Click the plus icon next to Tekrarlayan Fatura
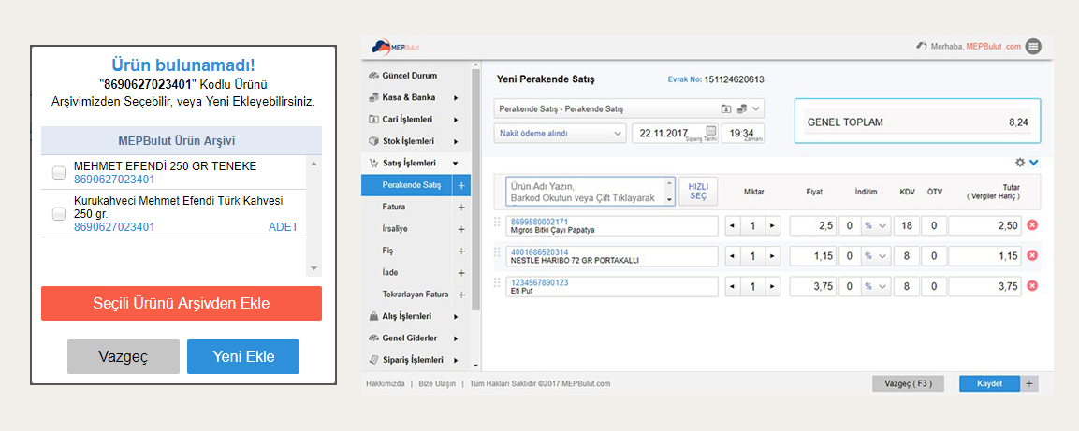The image size is (1079, 431). [461, 295]
